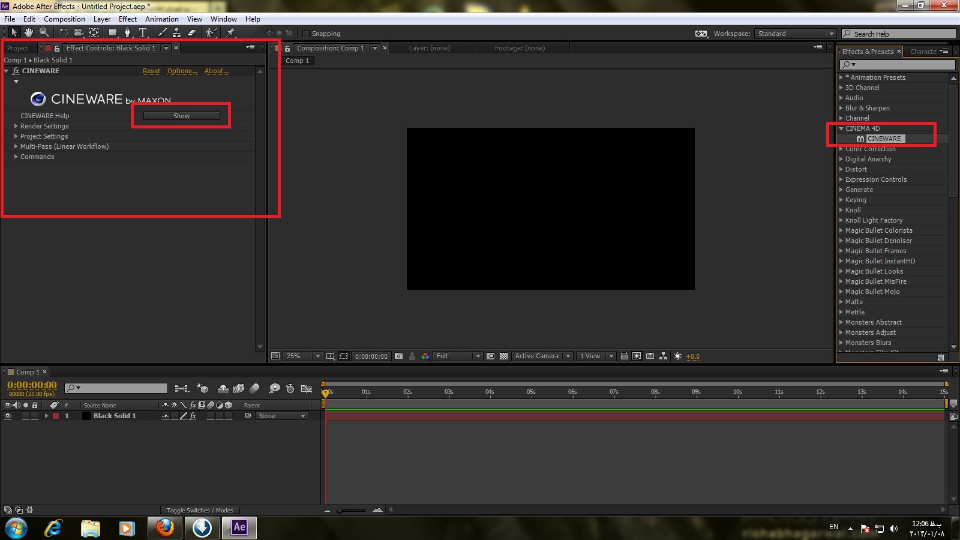The width and height of the screenshot is (960, 540).
Task: Open the Active Camera view dropdown
Action: [542, 356]
